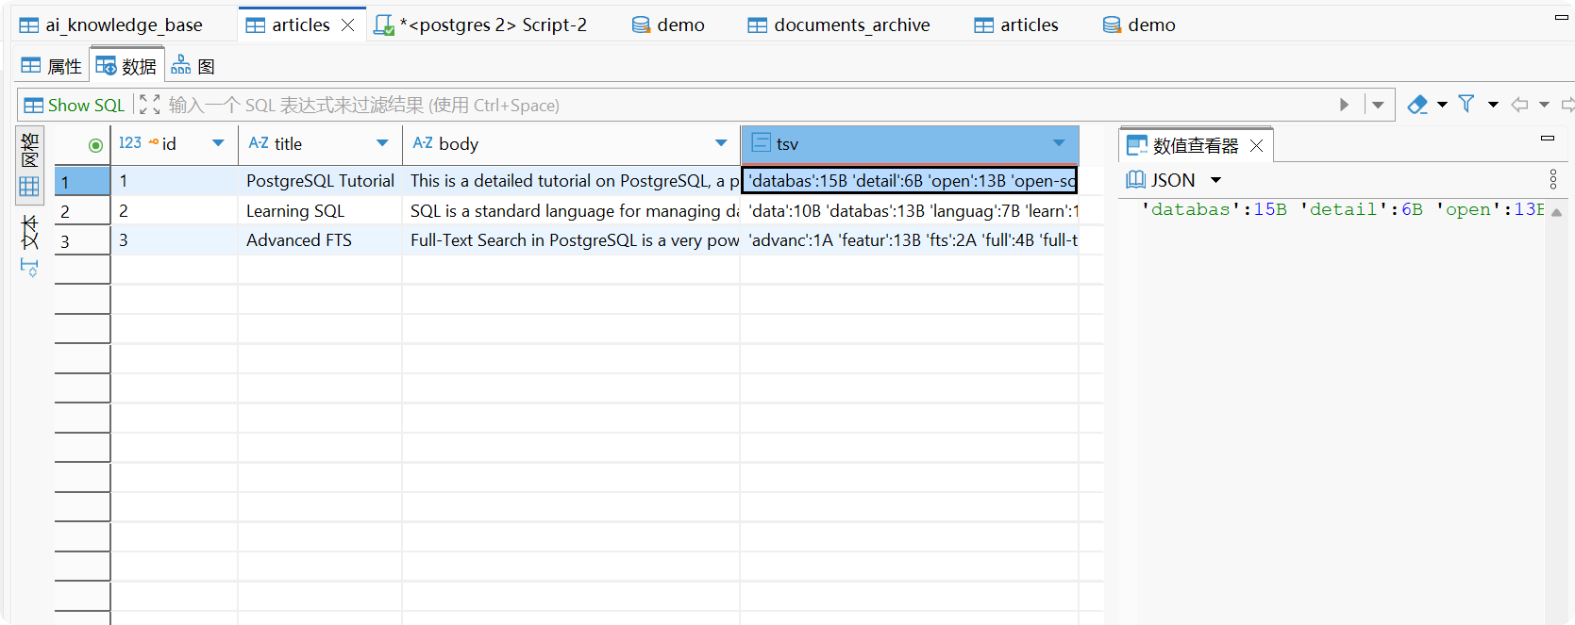Open the 属性 properties tab
The width and height of the screenshot is (1575, 625).
point(53,66)
